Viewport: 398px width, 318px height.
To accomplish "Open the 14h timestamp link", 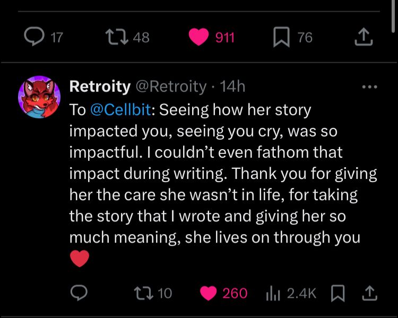I will click(x=232, y=86).
